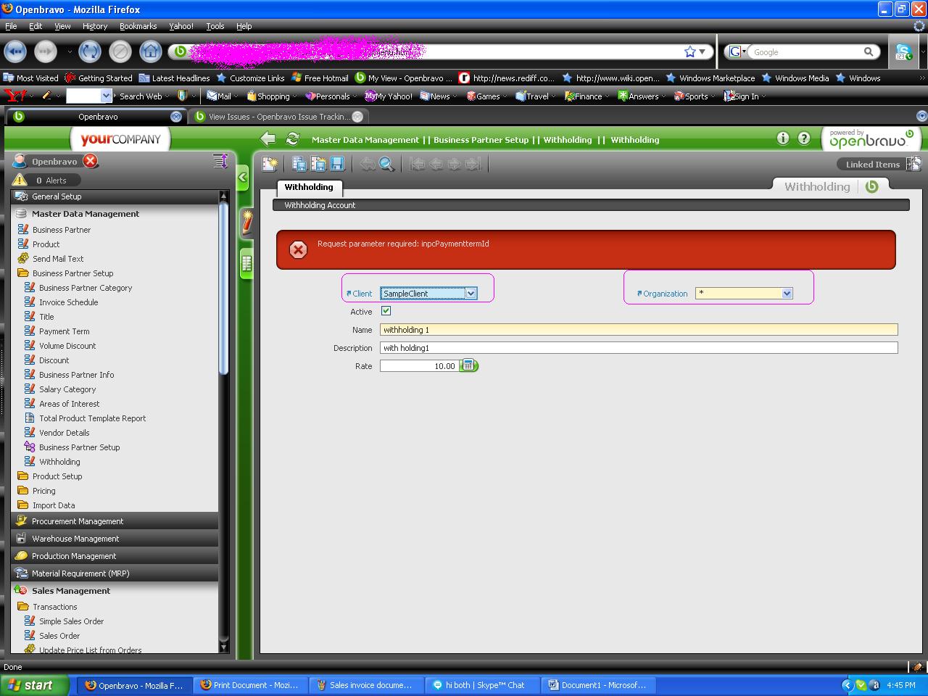928x696 pixels.
Task: Refresh the Openbravo page using green refresh icon
Action: [293, 139]
